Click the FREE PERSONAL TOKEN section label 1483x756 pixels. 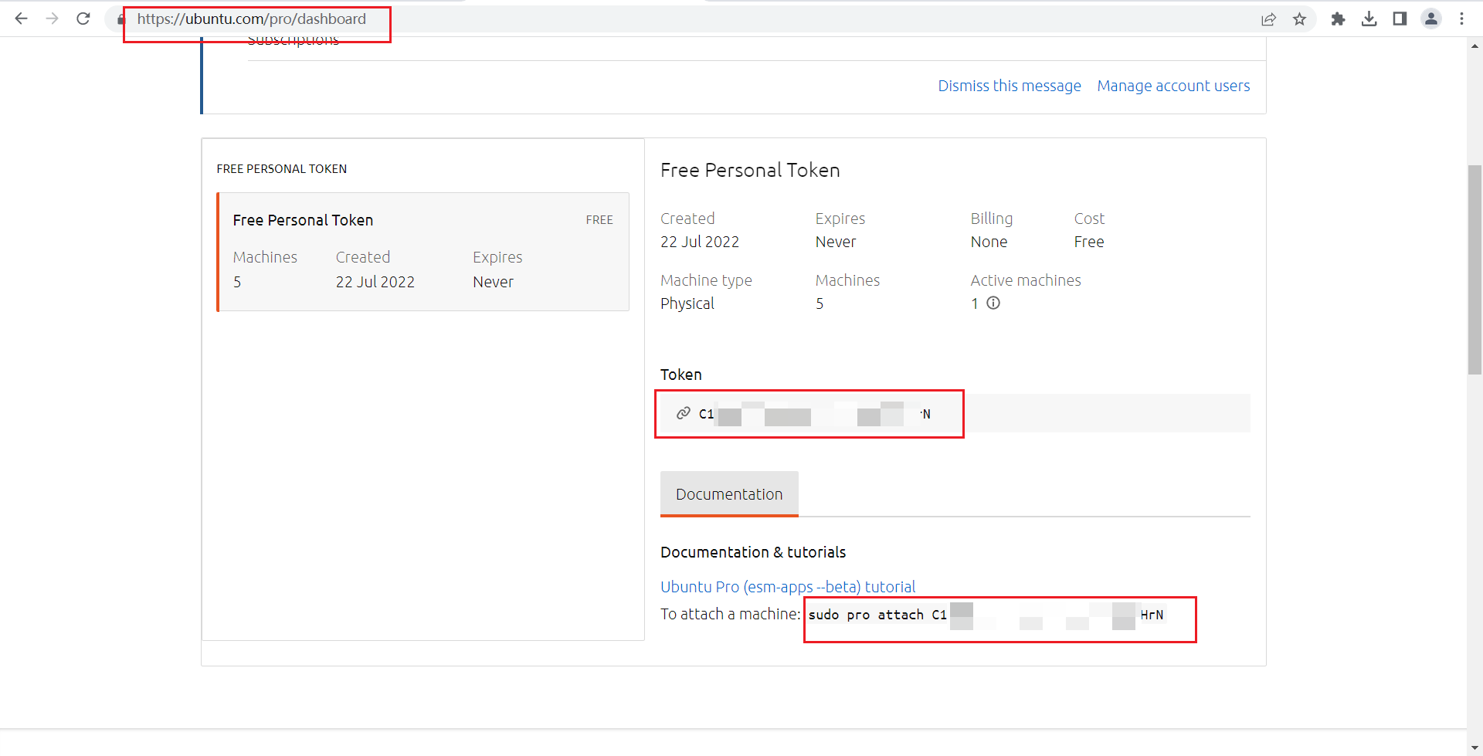[x=282, y=169]
